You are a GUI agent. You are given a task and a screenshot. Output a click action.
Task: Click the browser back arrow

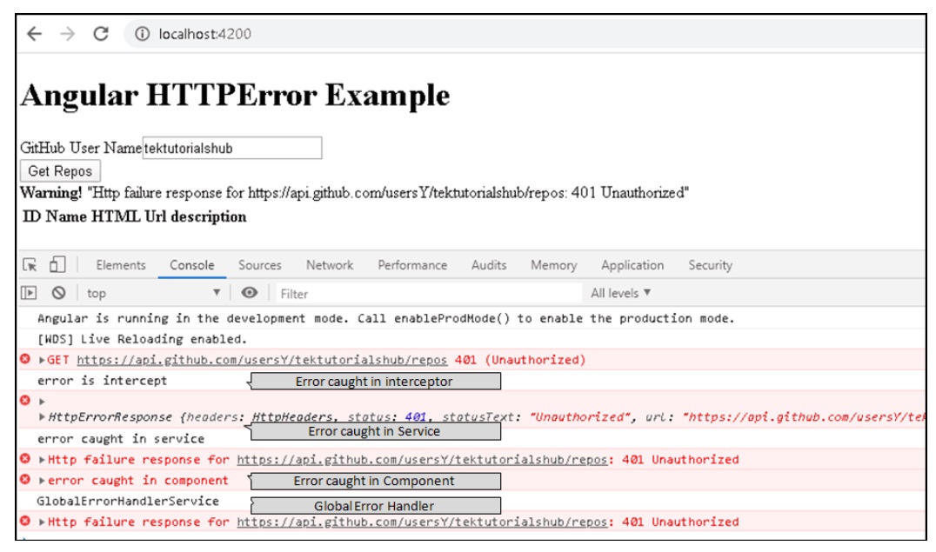click(34, 34)
